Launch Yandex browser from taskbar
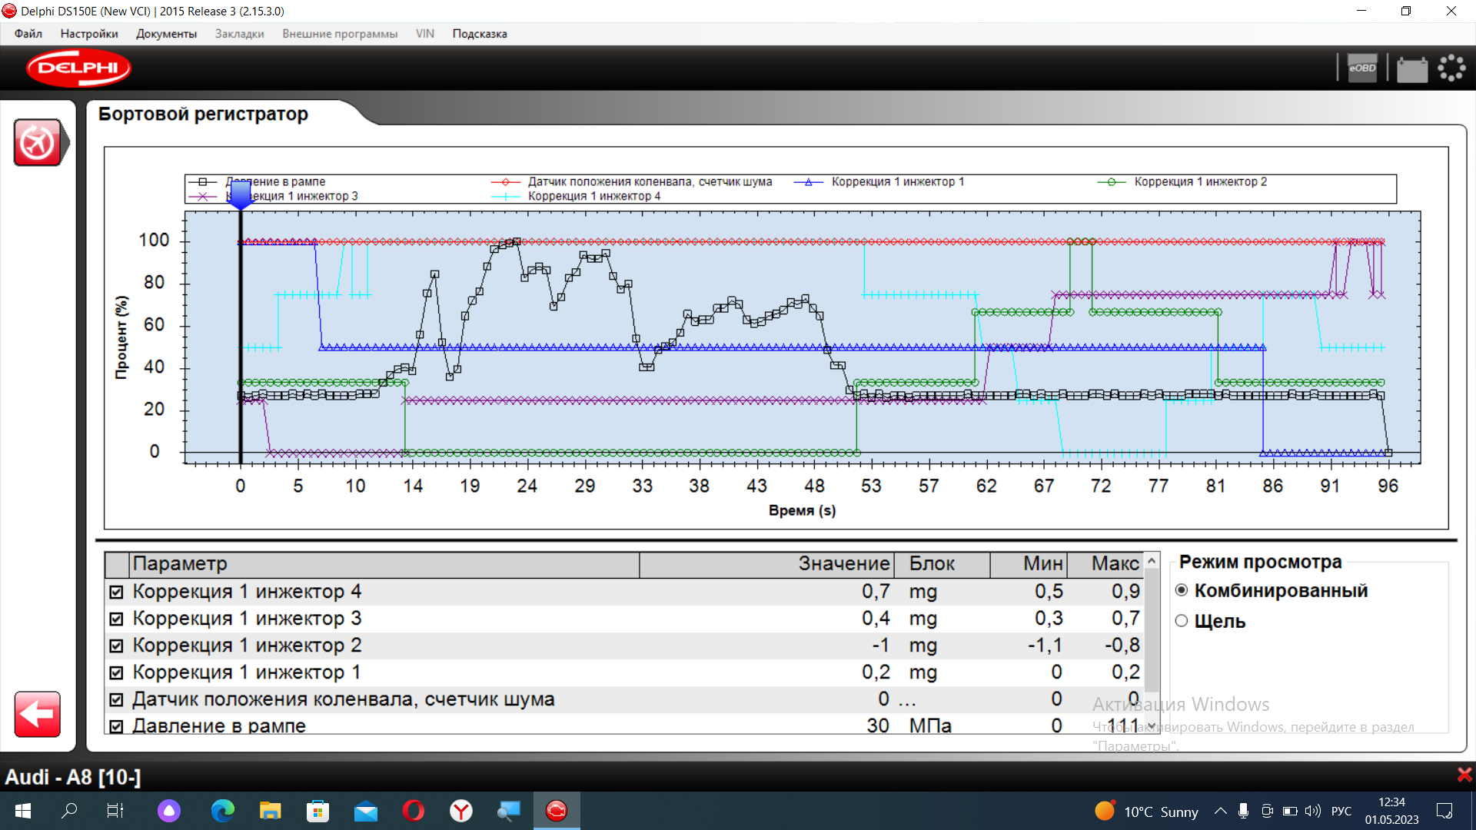1476x830 pixels. 461,811
